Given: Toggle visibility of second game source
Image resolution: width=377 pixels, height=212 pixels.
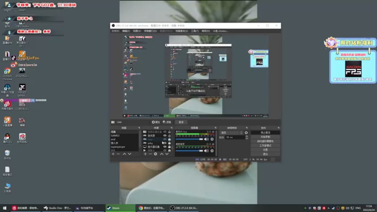Looking at the screenshot, I should pos(165,139).
